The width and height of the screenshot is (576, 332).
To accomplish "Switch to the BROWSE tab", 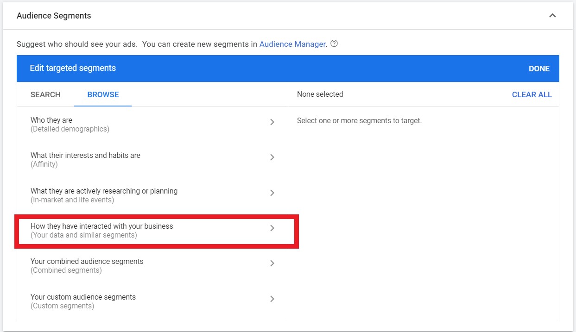I will (103, 94).
